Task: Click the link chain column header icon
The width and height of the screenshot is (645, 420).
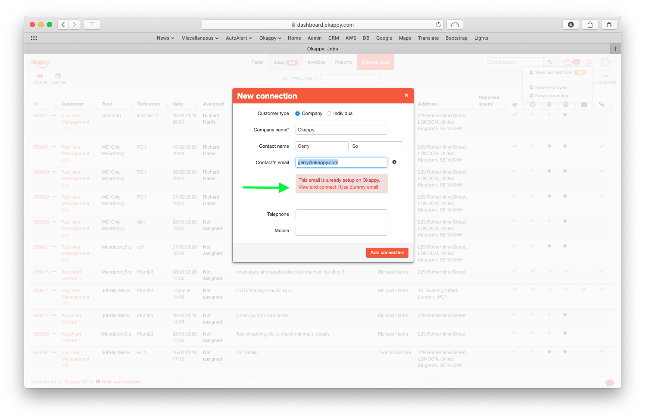Action: 602,105
